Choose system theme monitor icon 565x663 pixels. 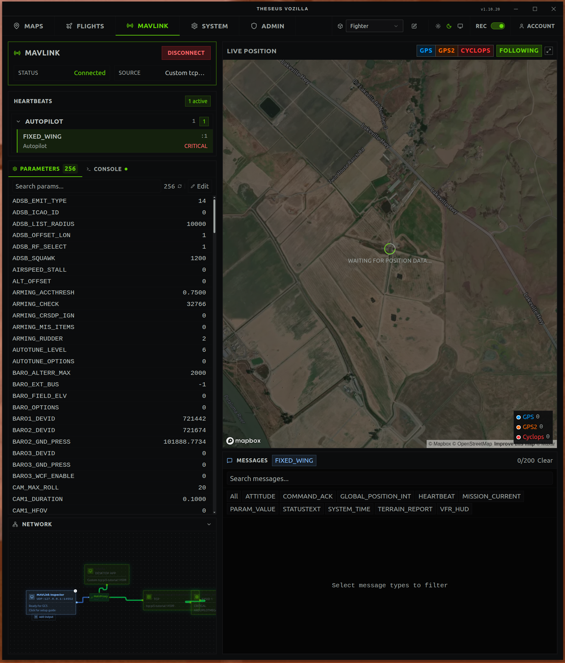pyautogui.click(x=460, y=26)
